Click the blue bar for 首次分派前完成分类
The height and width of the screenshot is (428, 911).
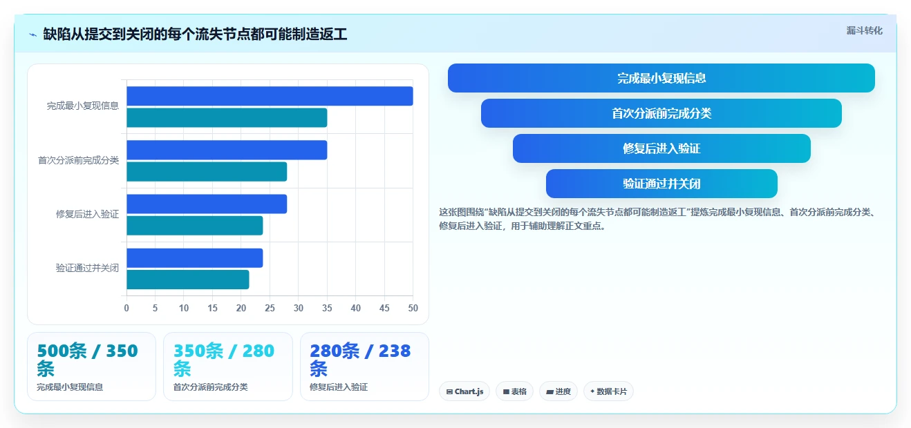227,150
